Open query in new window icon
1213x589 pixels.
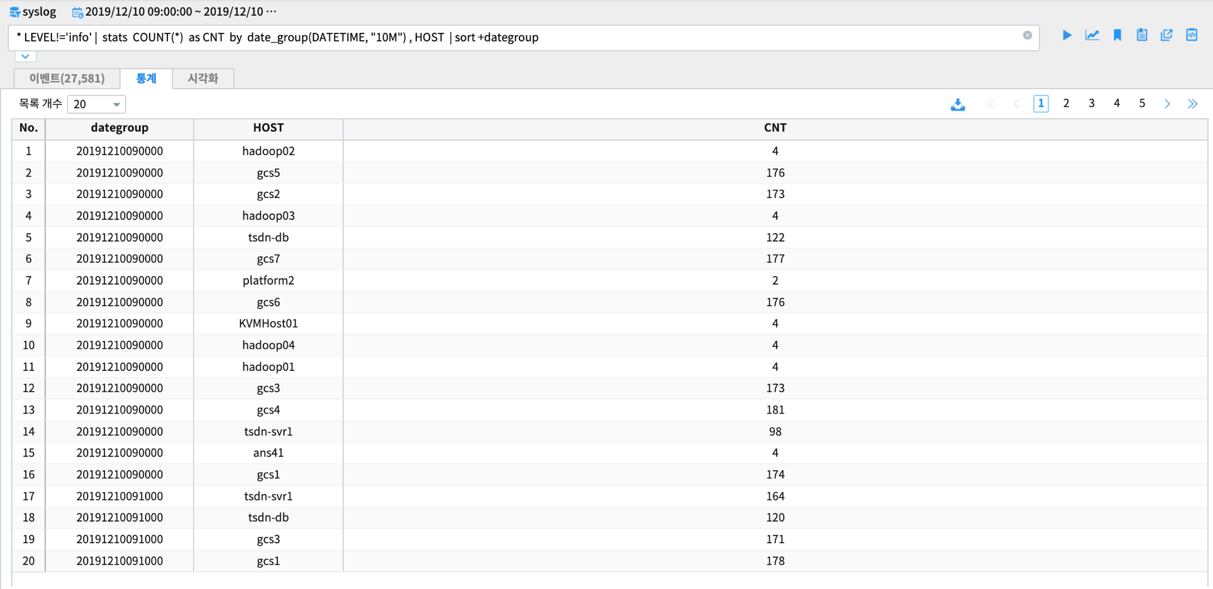(1167, 35)
